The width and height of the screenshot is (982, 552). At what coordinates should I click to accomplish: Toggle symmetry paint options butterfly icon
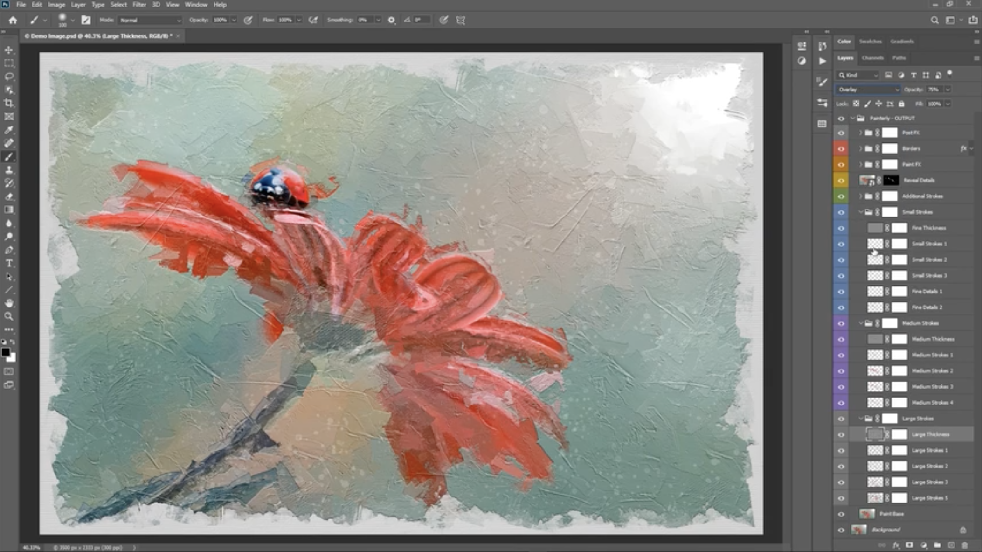coord(461,20)
